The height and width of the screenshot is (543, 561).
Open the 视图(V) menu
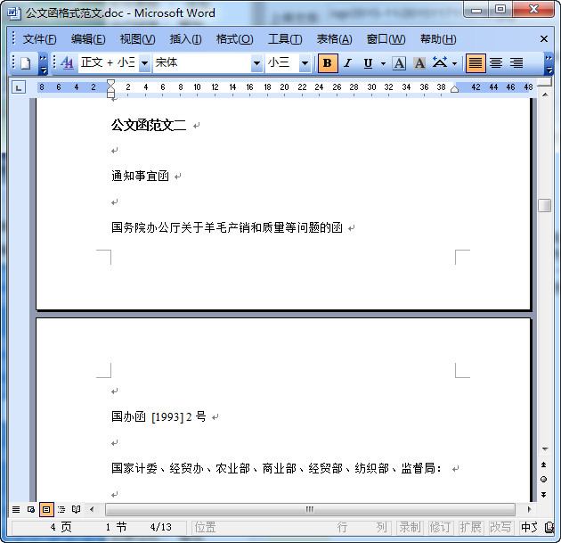coord(137,39)
